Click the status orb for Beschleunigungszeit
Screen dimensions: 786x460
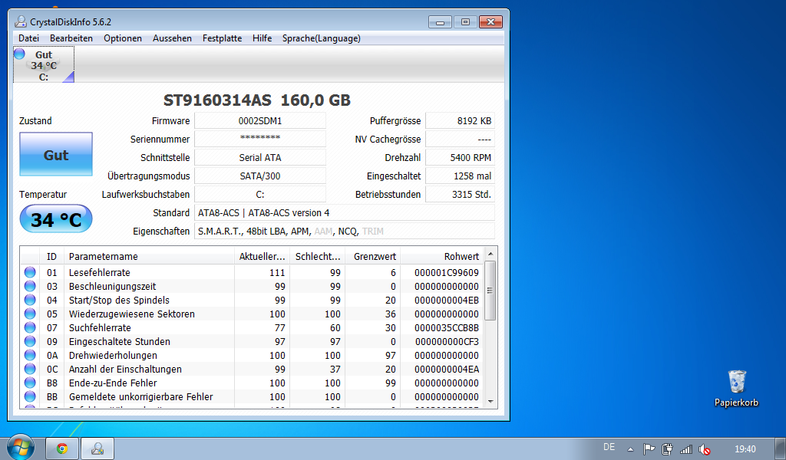coord(30,286)
